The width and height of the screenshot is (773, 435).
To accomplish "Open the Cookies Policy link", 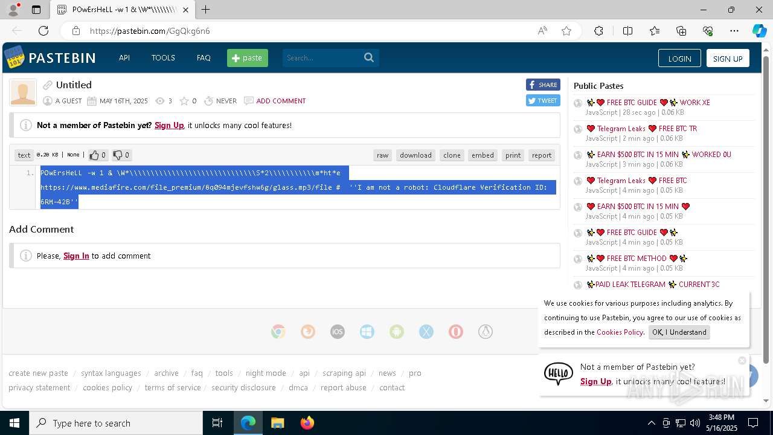I will coord(620,332).
